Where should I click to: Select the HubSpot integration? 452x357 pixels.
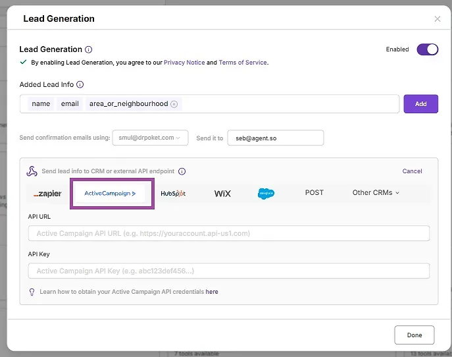173,194
